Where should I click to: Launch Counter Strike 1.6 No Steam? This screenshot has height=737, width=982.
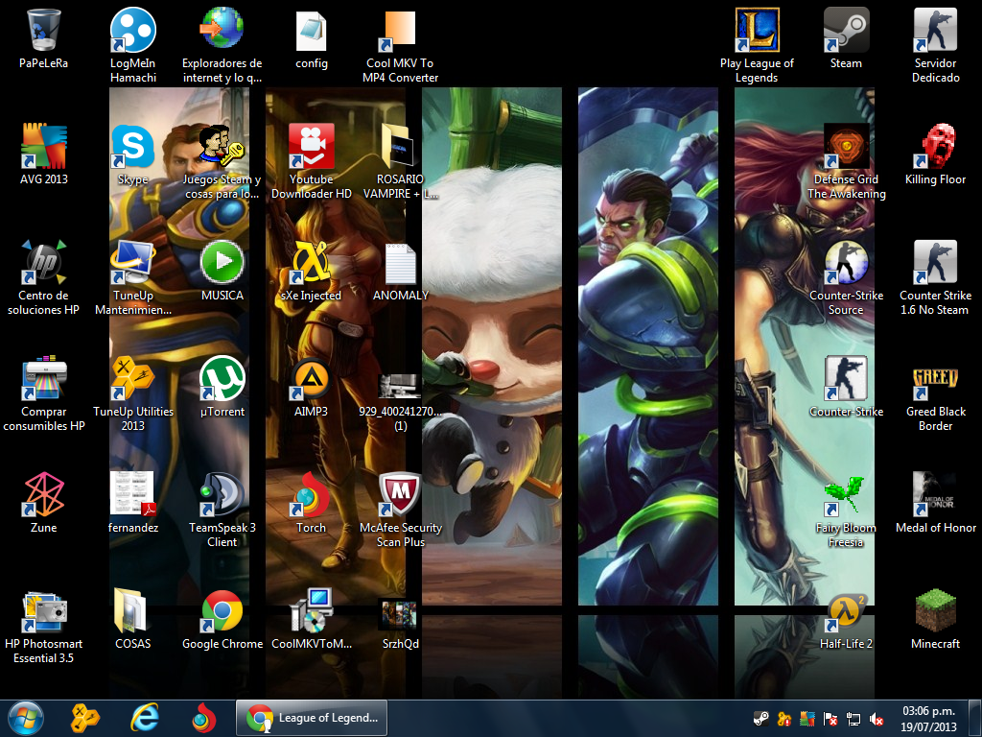(935, 262)
